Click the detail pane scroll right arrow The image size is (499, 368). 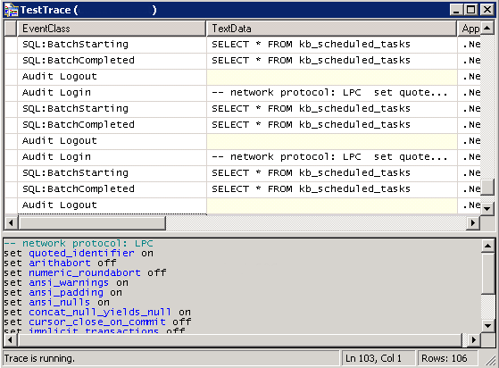click(474, 340)
